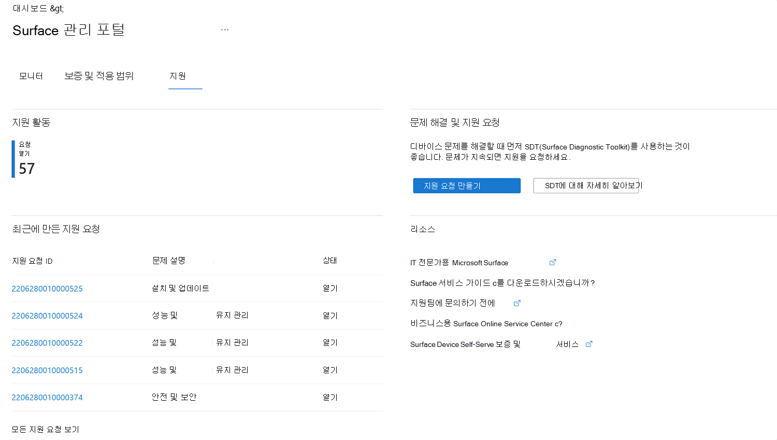Image resolution: width=777 pixels, height=440 pixels.
Task: Open support request 2206280010000522
Action: pos(47,343)
